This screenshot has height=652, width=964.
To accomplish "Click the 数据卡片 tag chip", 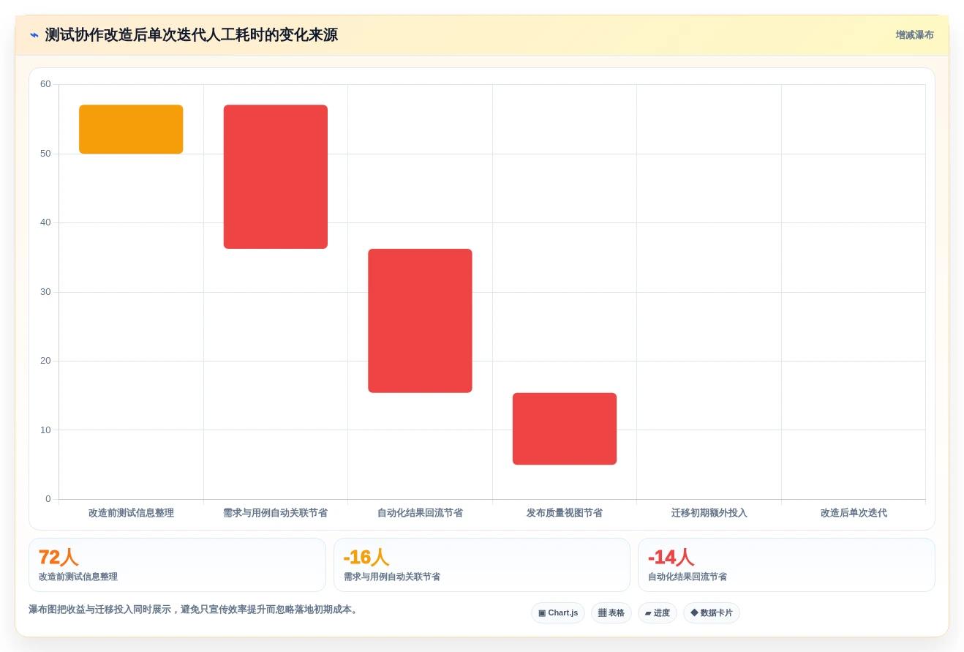I will coord(712,613).
